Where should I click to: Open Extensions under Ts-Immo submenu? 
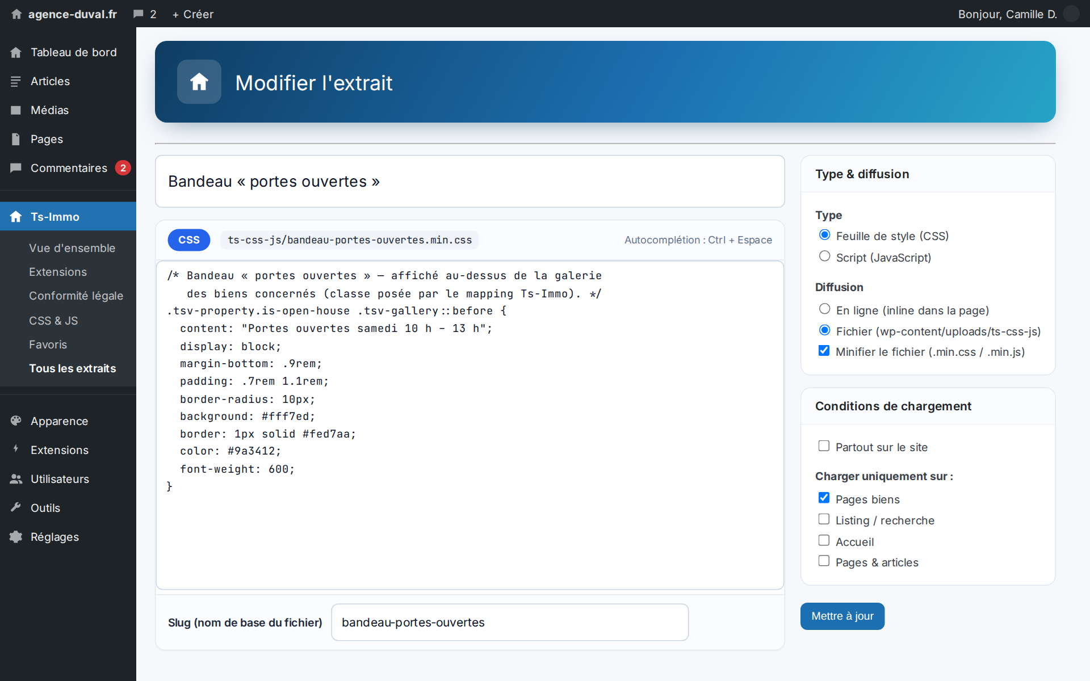point(58,272)
